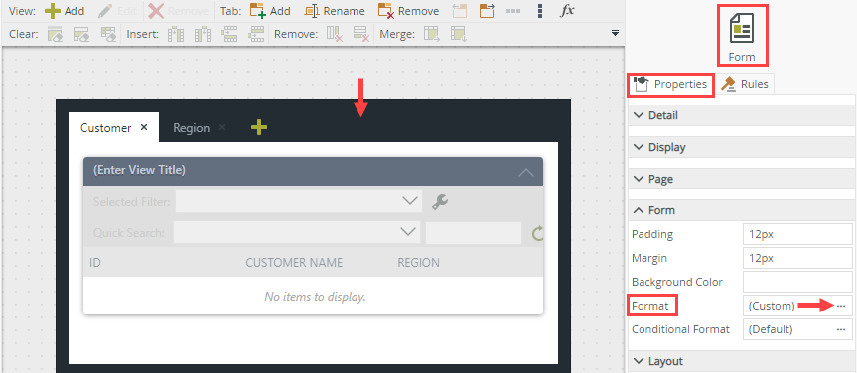Add a tab with the plus icon
This screenshot has width=857, height=373.
[259, 127]
